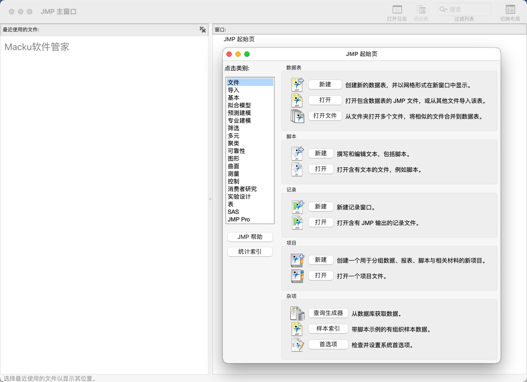Select 可靠性 category in the list
527x382 pixels.
(x=250, y=151)
